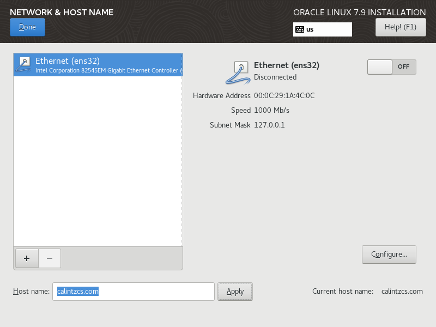Screen dimensions: 436x327
Task: Click the large ethernet icon beside Disconnected
Action: (x=238, y=72)
